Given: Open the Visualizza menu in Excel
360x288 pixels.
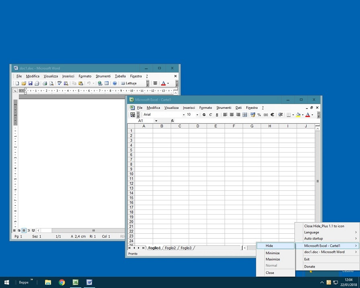Looking at the screenshot, I should [x=171, y=108].
